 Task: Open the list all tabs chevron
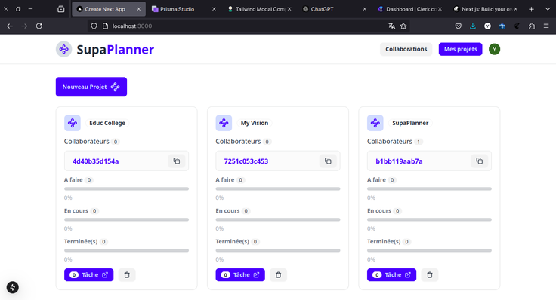[548, 9]
